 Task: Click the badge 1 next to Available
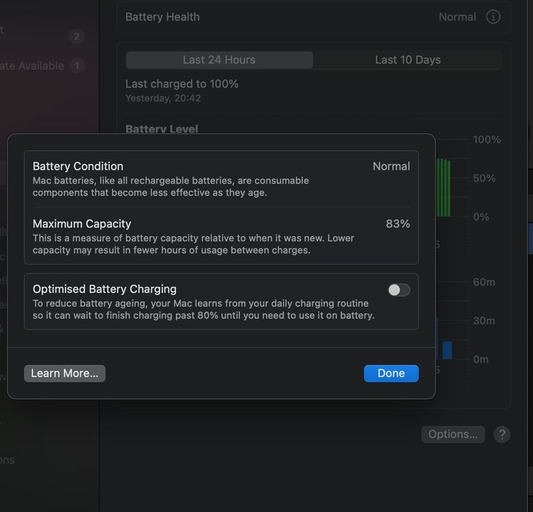(77, 65)
